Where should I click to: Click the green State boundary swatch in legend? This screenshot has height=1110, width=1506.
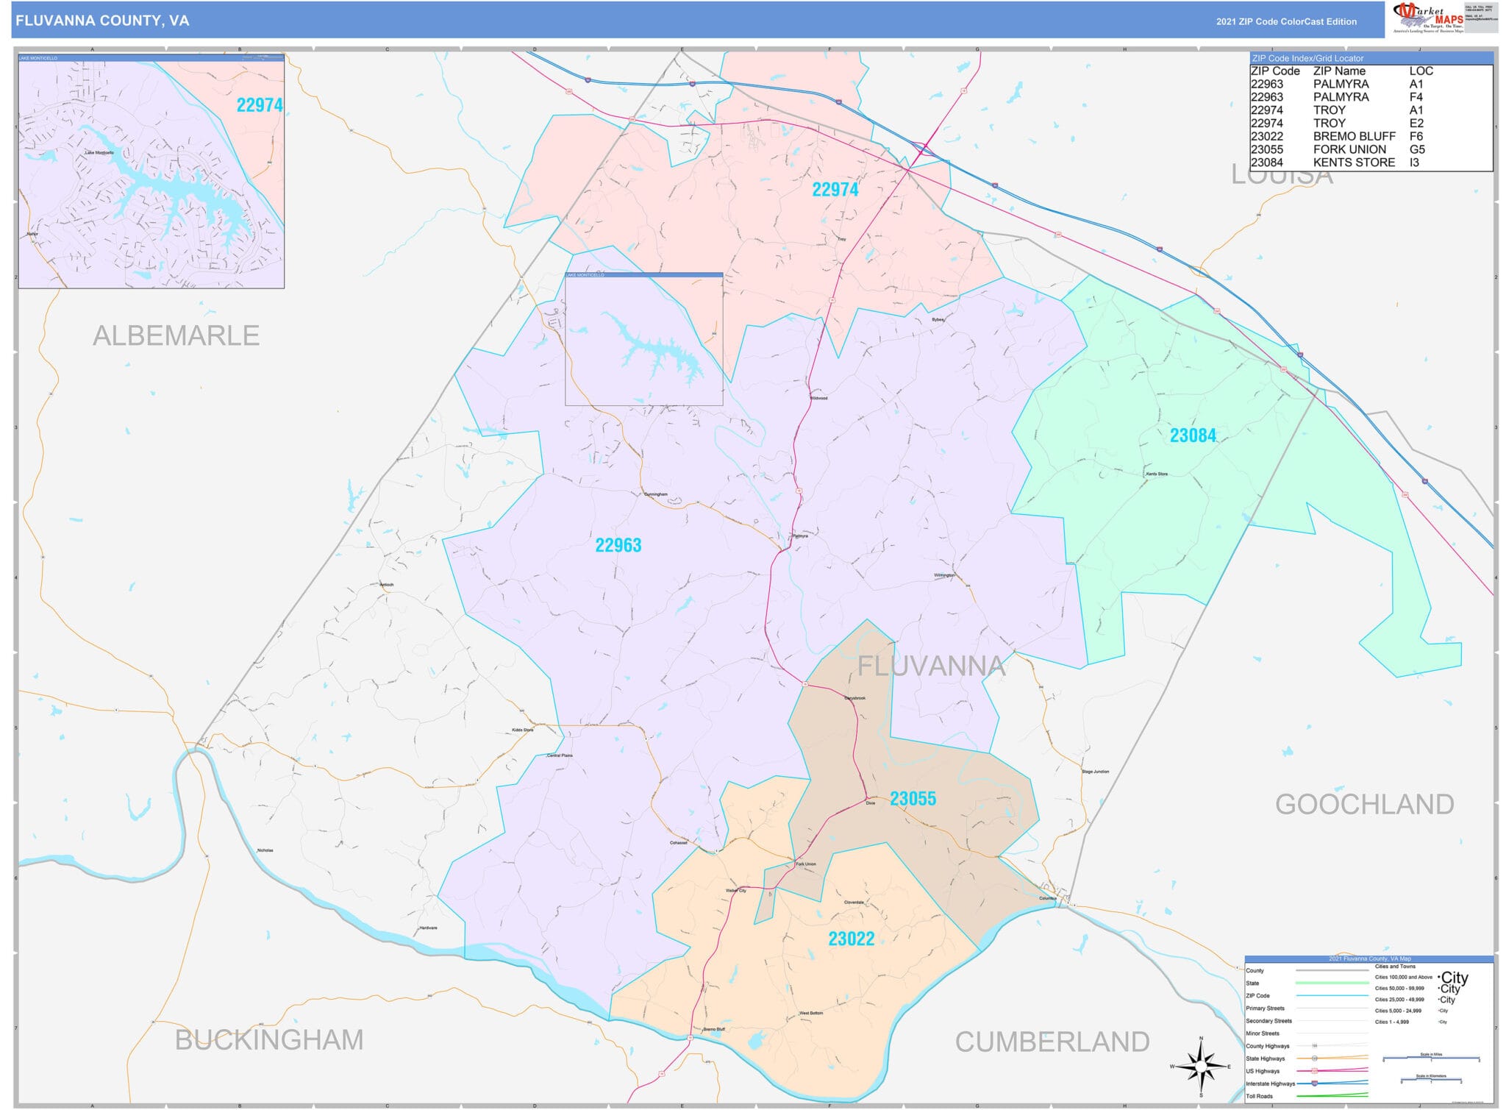coord(1332,983)
